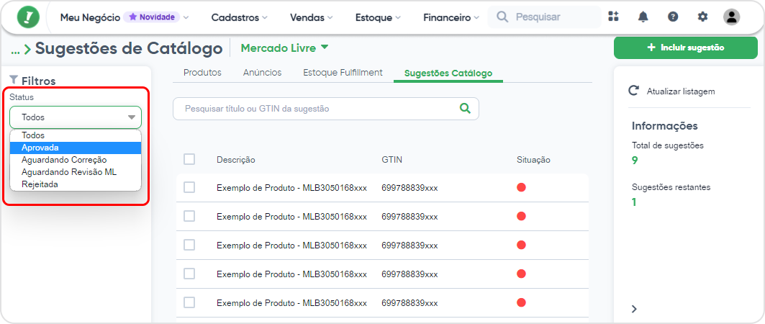
Task: Switch to the Estoque Fulfillment tab
Action: coord(343,73)
